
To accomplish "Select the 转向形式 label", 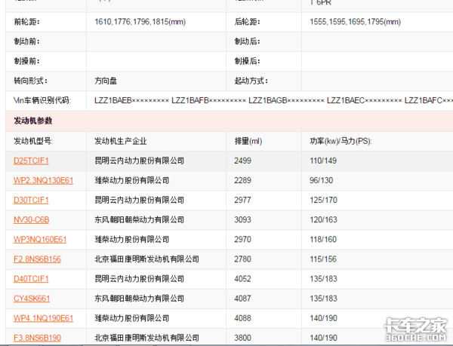I will (31, 81).
